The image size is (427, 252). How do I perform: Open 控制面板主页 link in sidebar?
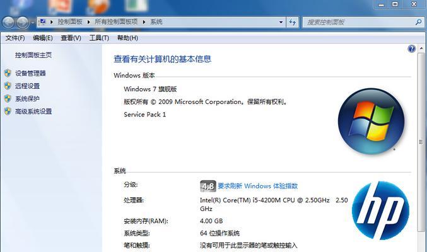33,55
